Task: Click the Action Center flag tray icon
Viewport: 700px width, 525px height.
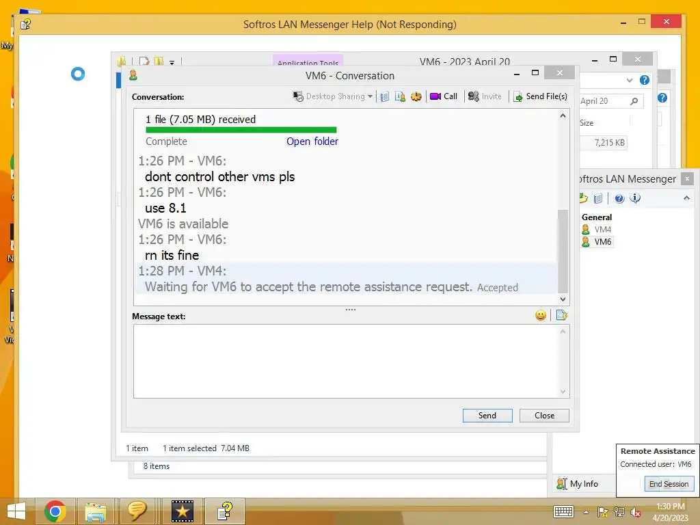Action: (x=603, y=512)
